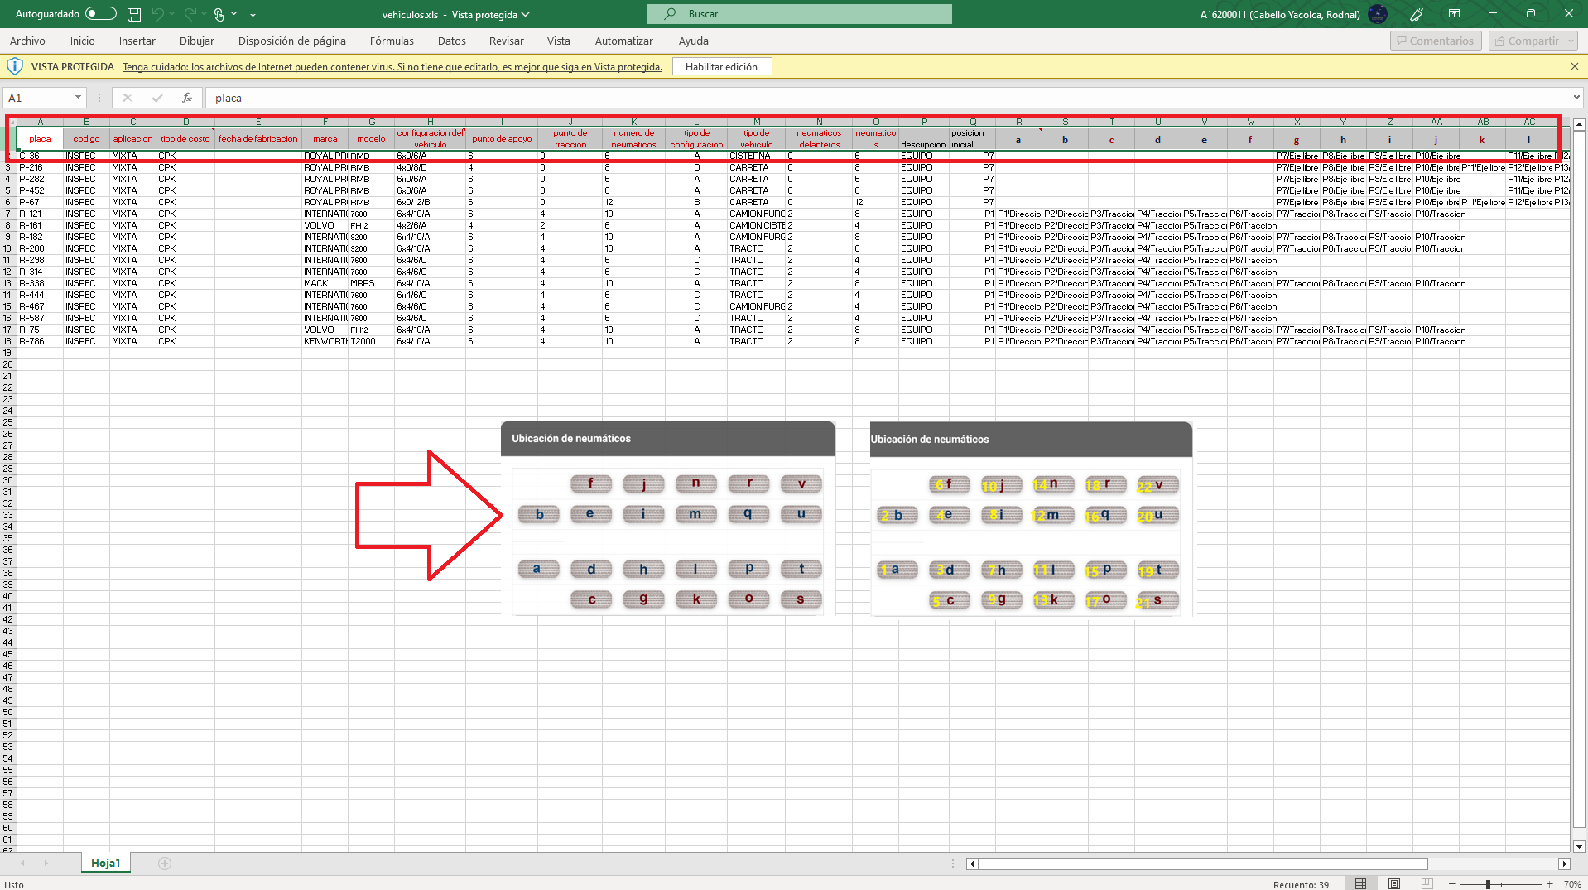Screen dimensions: 1588x890
Task: Click the protected view virus warning link
Action: (392, 67)
